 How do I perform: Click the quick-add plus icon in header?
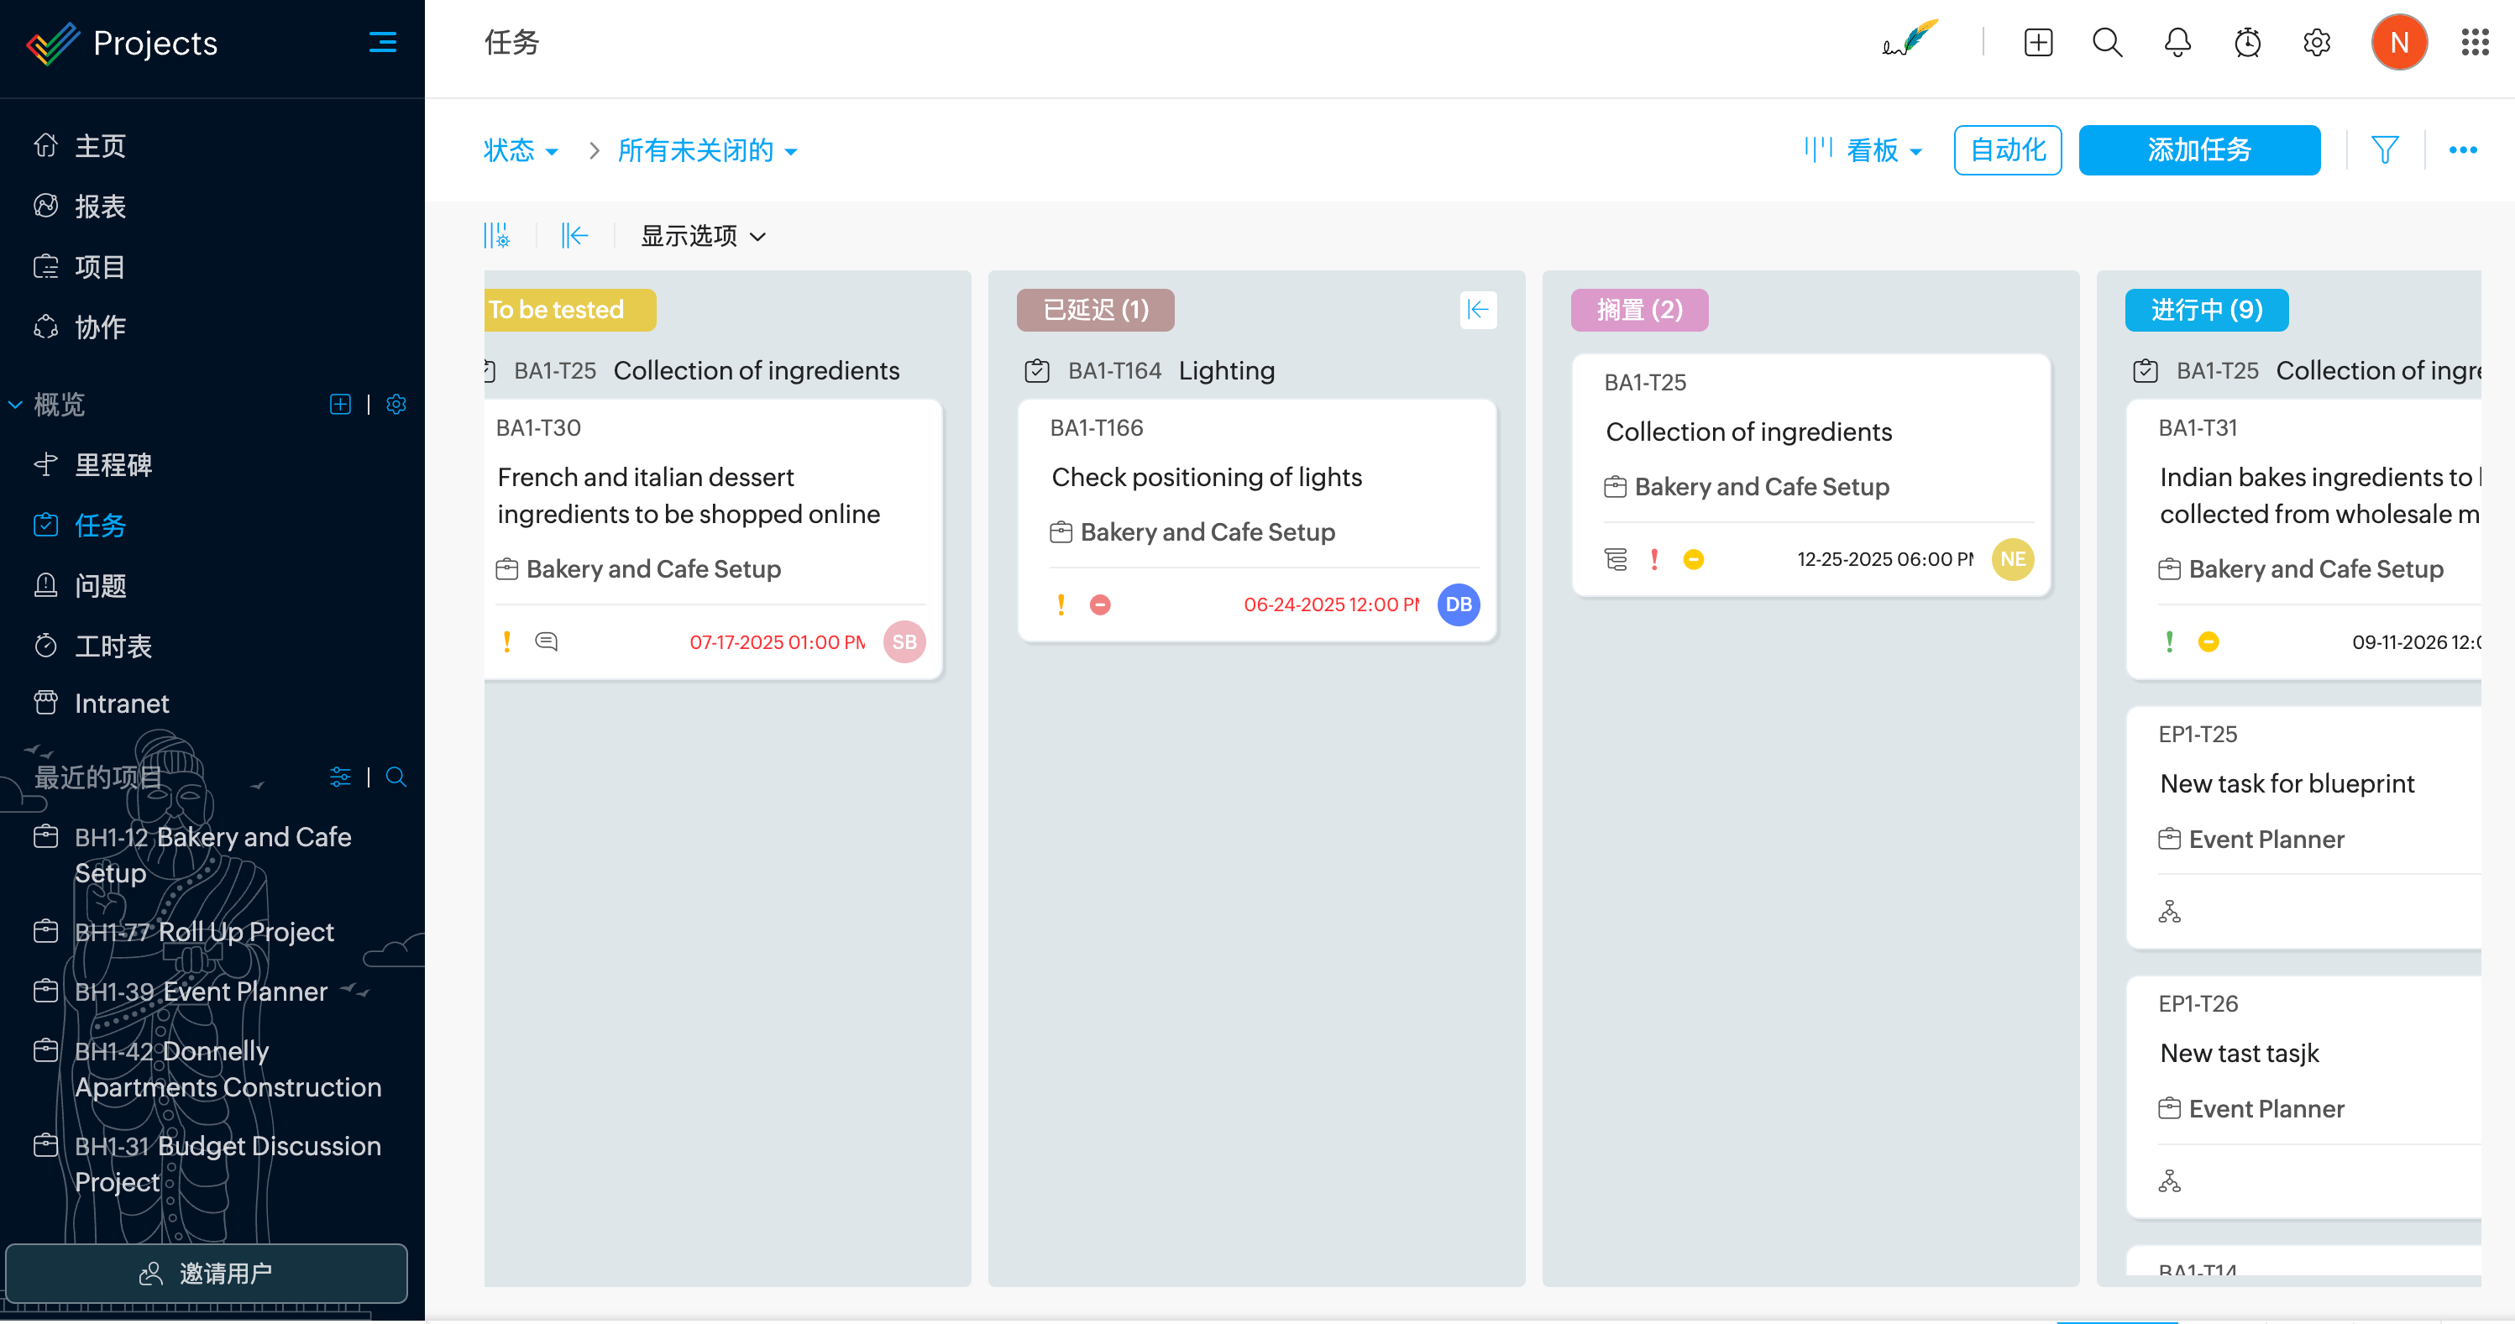[x=2037, y=43]
